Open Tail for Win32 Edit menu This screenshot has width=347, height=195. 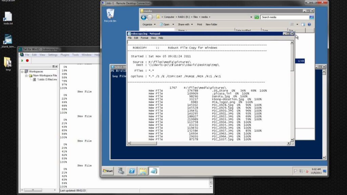coord(34,55)
